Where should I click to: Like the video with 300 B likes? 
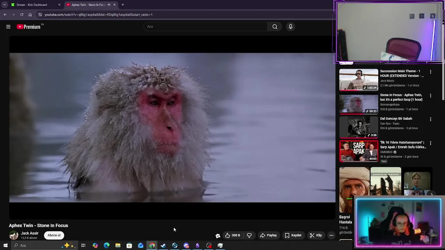pyautogui.click(x=232, y=235)
